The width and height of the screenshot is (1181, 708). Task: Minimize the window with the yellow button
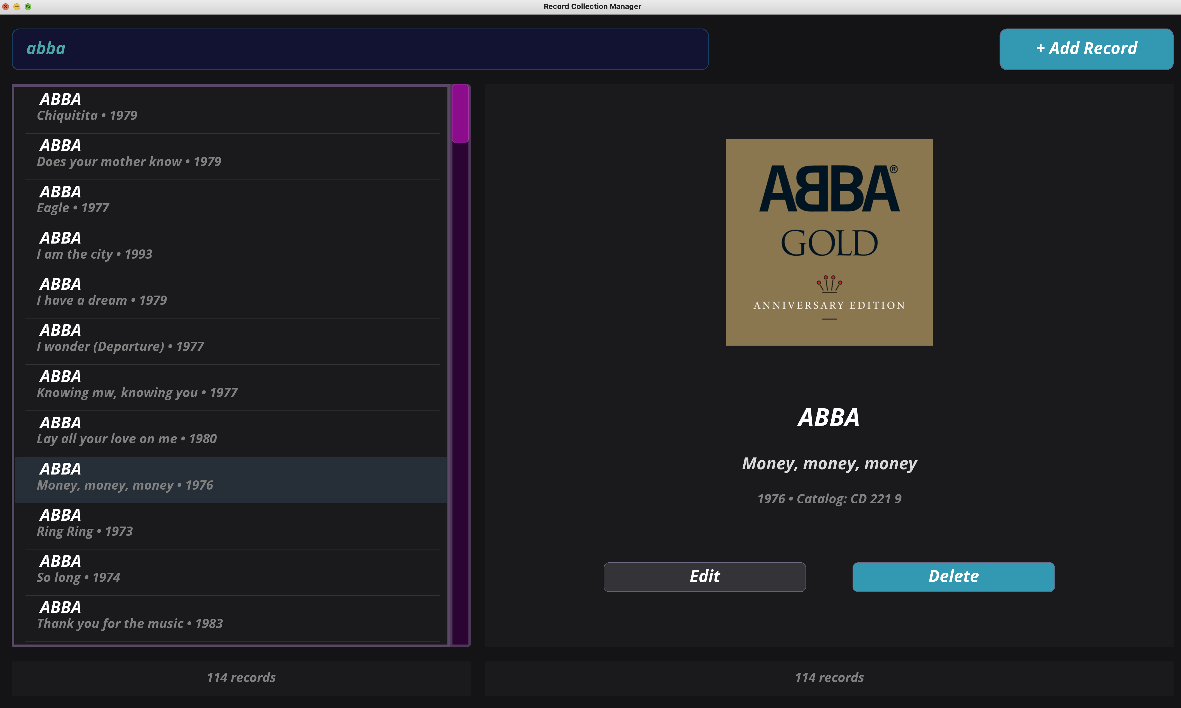pos(17,7)
